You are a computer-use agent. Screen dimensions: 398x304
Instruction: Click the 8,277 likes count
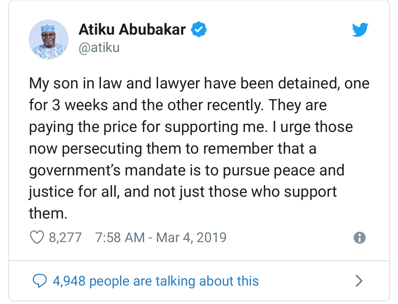point(65,237)
